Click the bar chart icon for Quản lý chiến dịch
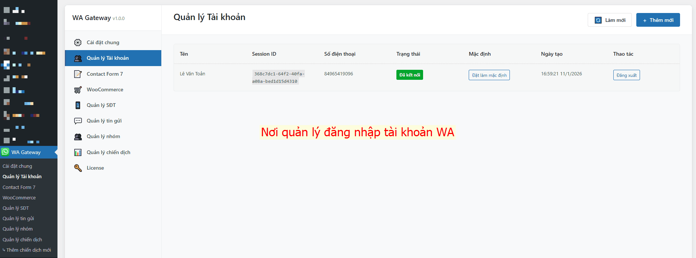The width and height of the screenshot is (696, 258). point(78,153)
